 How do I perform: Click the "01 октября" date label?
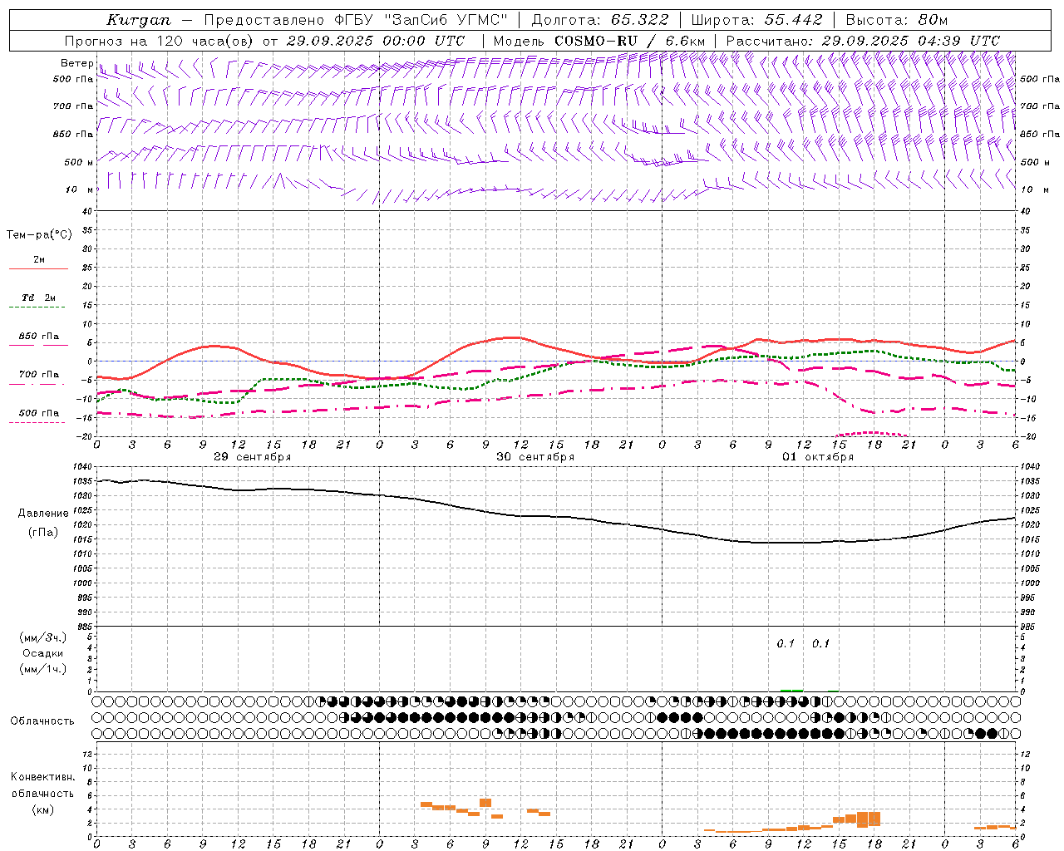tap(818, 457)
